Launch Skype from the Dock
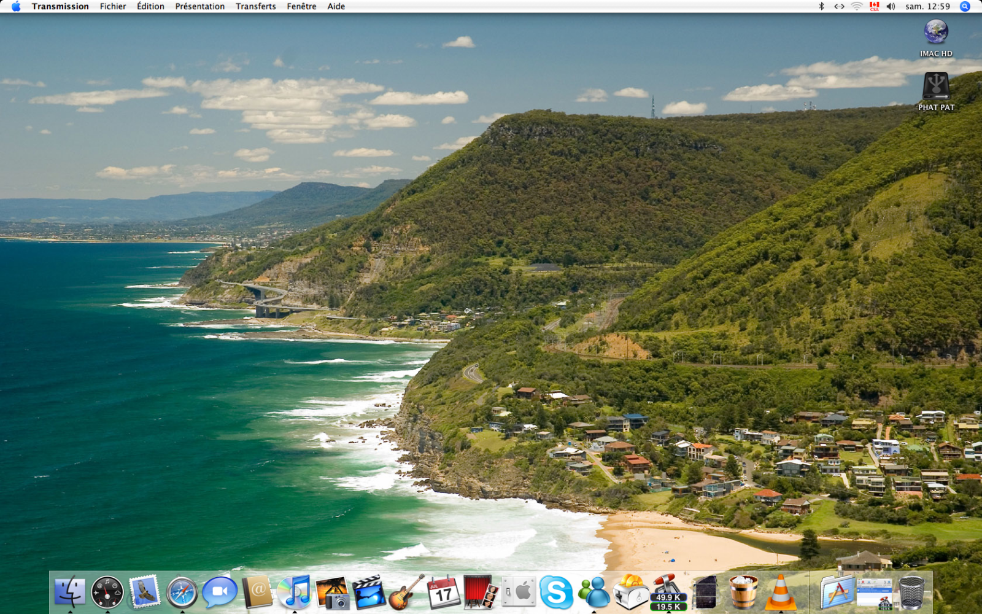Viewport: 982px width, 614px height. [556, 593]
